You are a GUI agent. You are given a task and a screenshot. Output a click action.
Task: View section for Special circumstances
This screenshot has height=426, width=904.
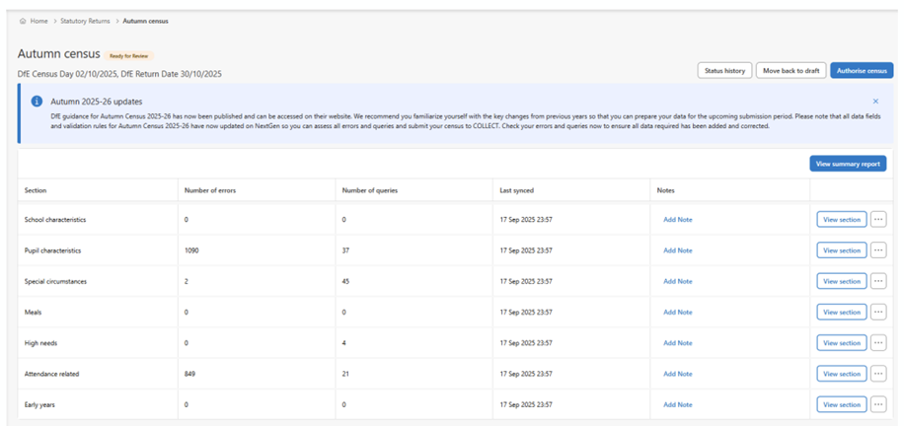pyautogui.click(x=841, y=281)
